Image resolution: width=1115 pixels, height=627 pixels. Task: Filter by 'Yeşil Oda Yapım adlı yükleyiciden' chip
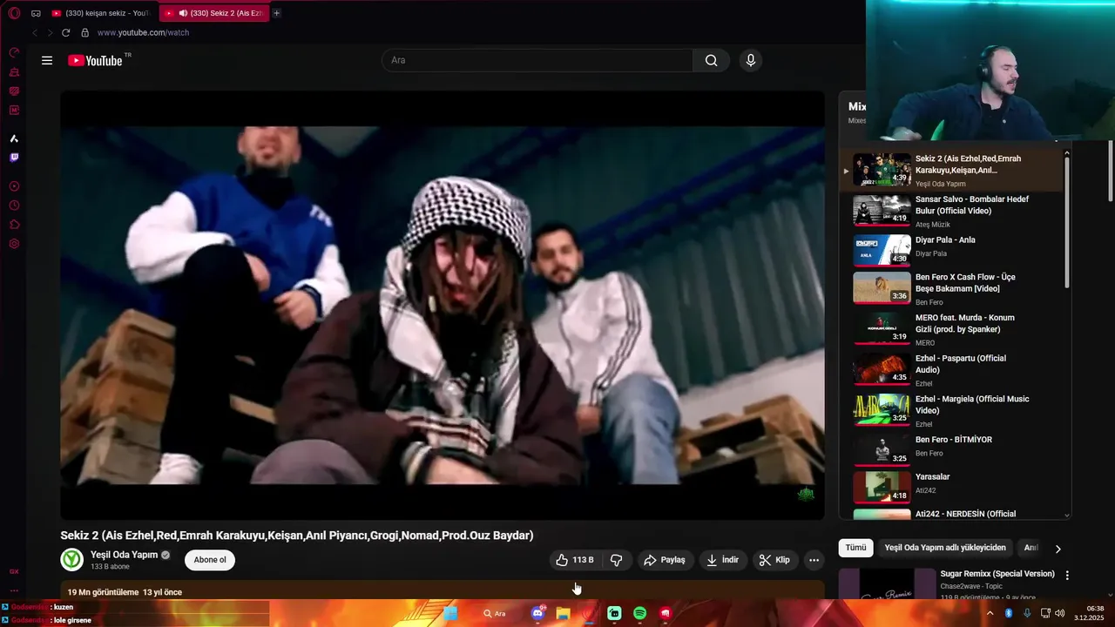pyautogui.click(x=945, y=548)
